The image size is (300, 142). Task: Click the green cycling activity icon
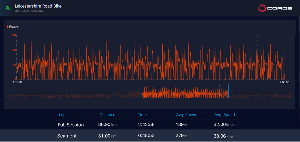pyautogui.click(x=8, y=8)
